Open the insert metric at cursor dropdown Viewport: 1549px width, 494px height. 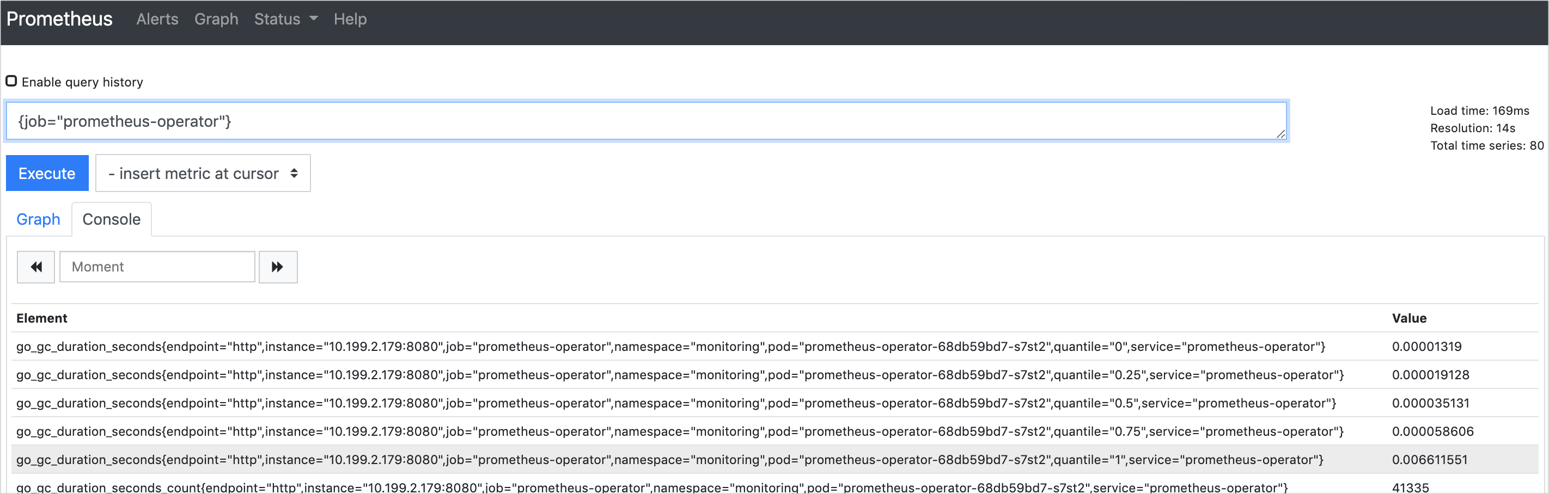tap(203, 174)
